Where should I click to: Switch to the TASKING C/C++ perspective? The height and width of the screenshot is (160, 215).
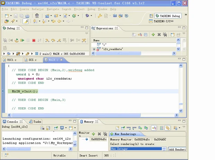click(x=161, y=21)
